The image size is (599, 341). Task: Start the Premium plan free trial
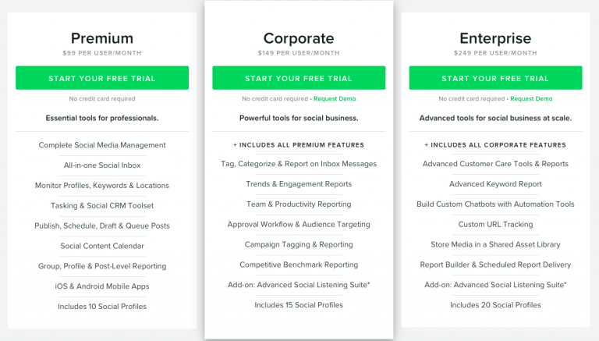102,78
